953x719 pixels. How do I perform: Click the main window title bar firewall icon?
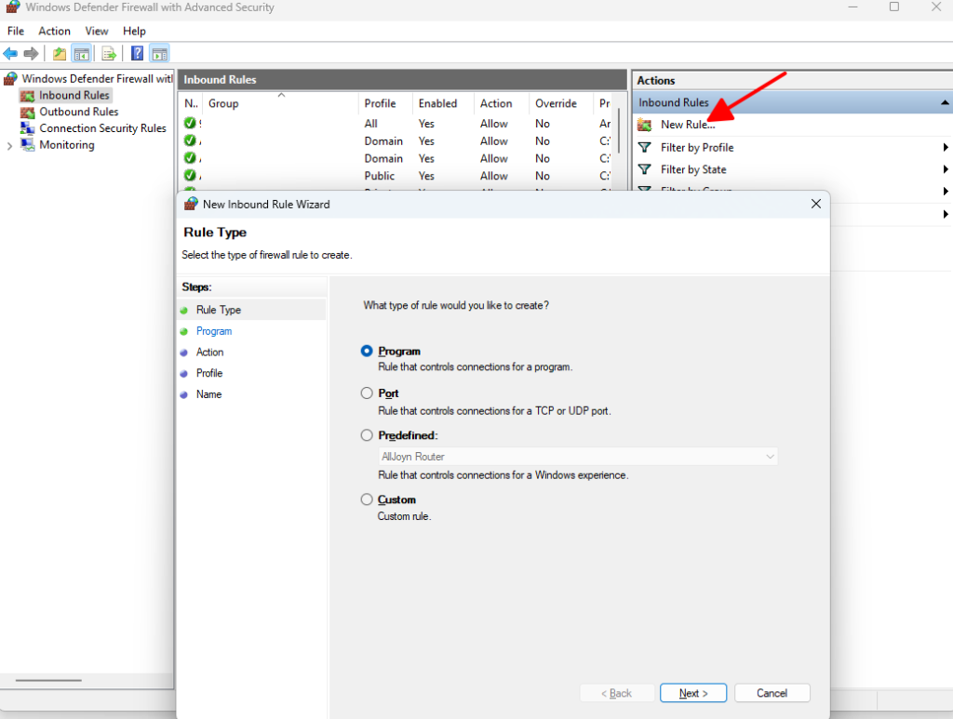click(x=13, y=7)
